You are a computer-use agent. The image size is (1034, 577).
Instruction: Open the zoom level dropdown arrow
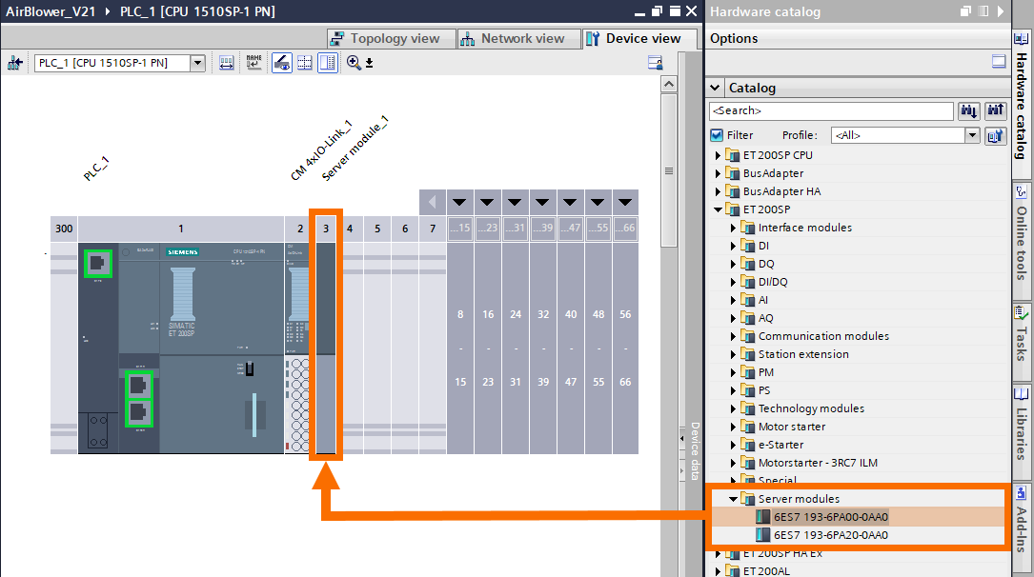coord(370,63)
